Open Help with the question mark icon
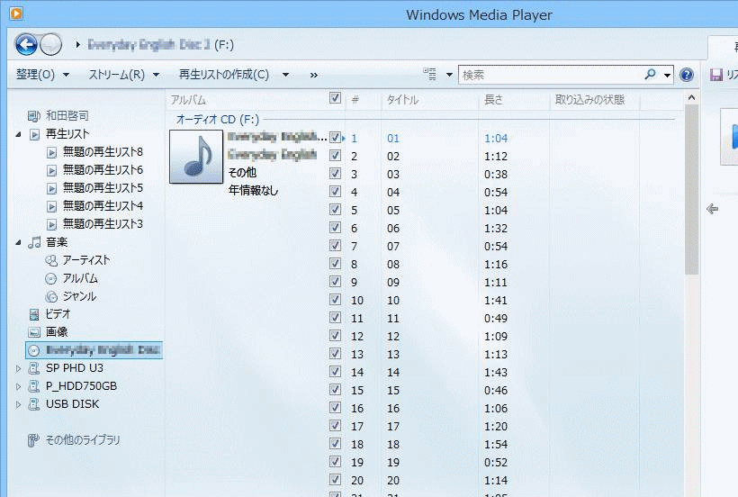 pos(687,75)
